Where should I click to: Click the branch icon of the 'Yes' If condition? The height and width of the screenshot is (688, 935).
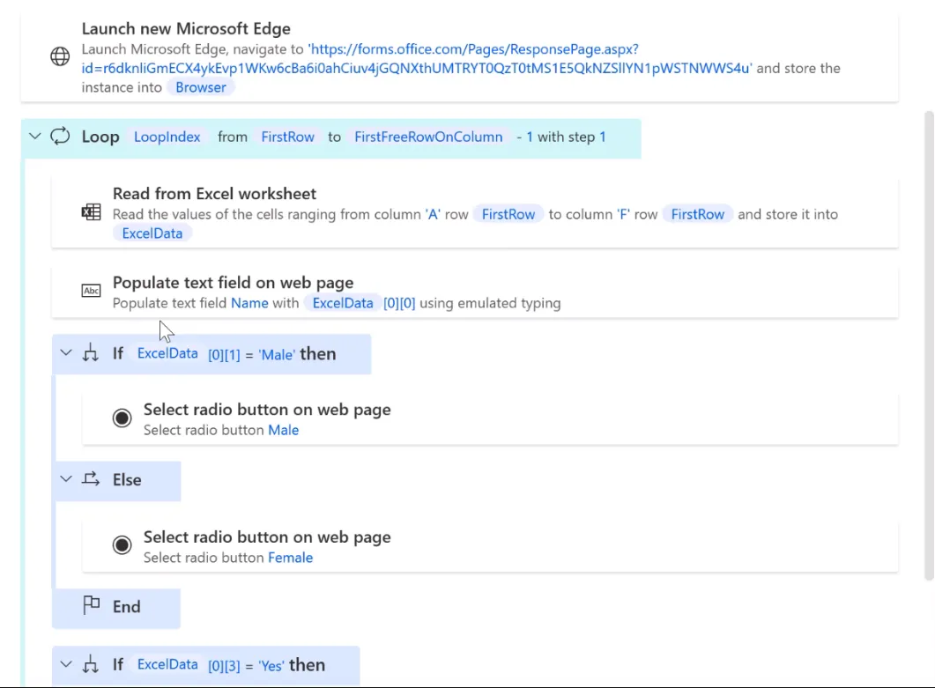(91, 664)
